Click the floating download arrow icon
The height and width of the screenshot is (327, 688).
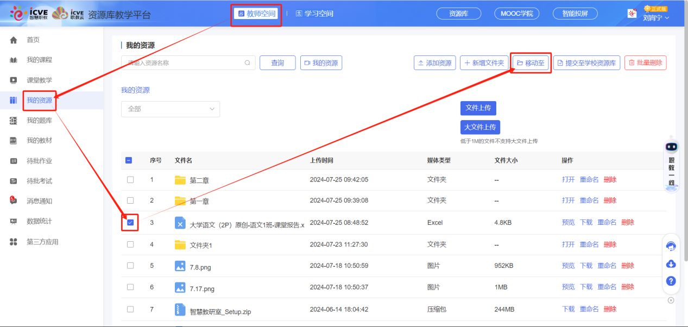671,263
